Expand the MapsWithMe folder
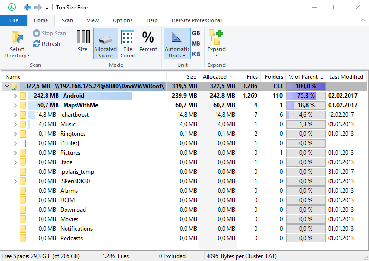The height and width of the screenshot is (261, 369). 15,105
